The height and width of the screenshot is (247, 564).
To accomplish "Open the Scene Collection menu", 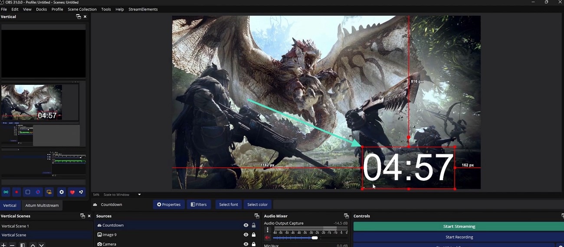I will (x=82, y=9).
